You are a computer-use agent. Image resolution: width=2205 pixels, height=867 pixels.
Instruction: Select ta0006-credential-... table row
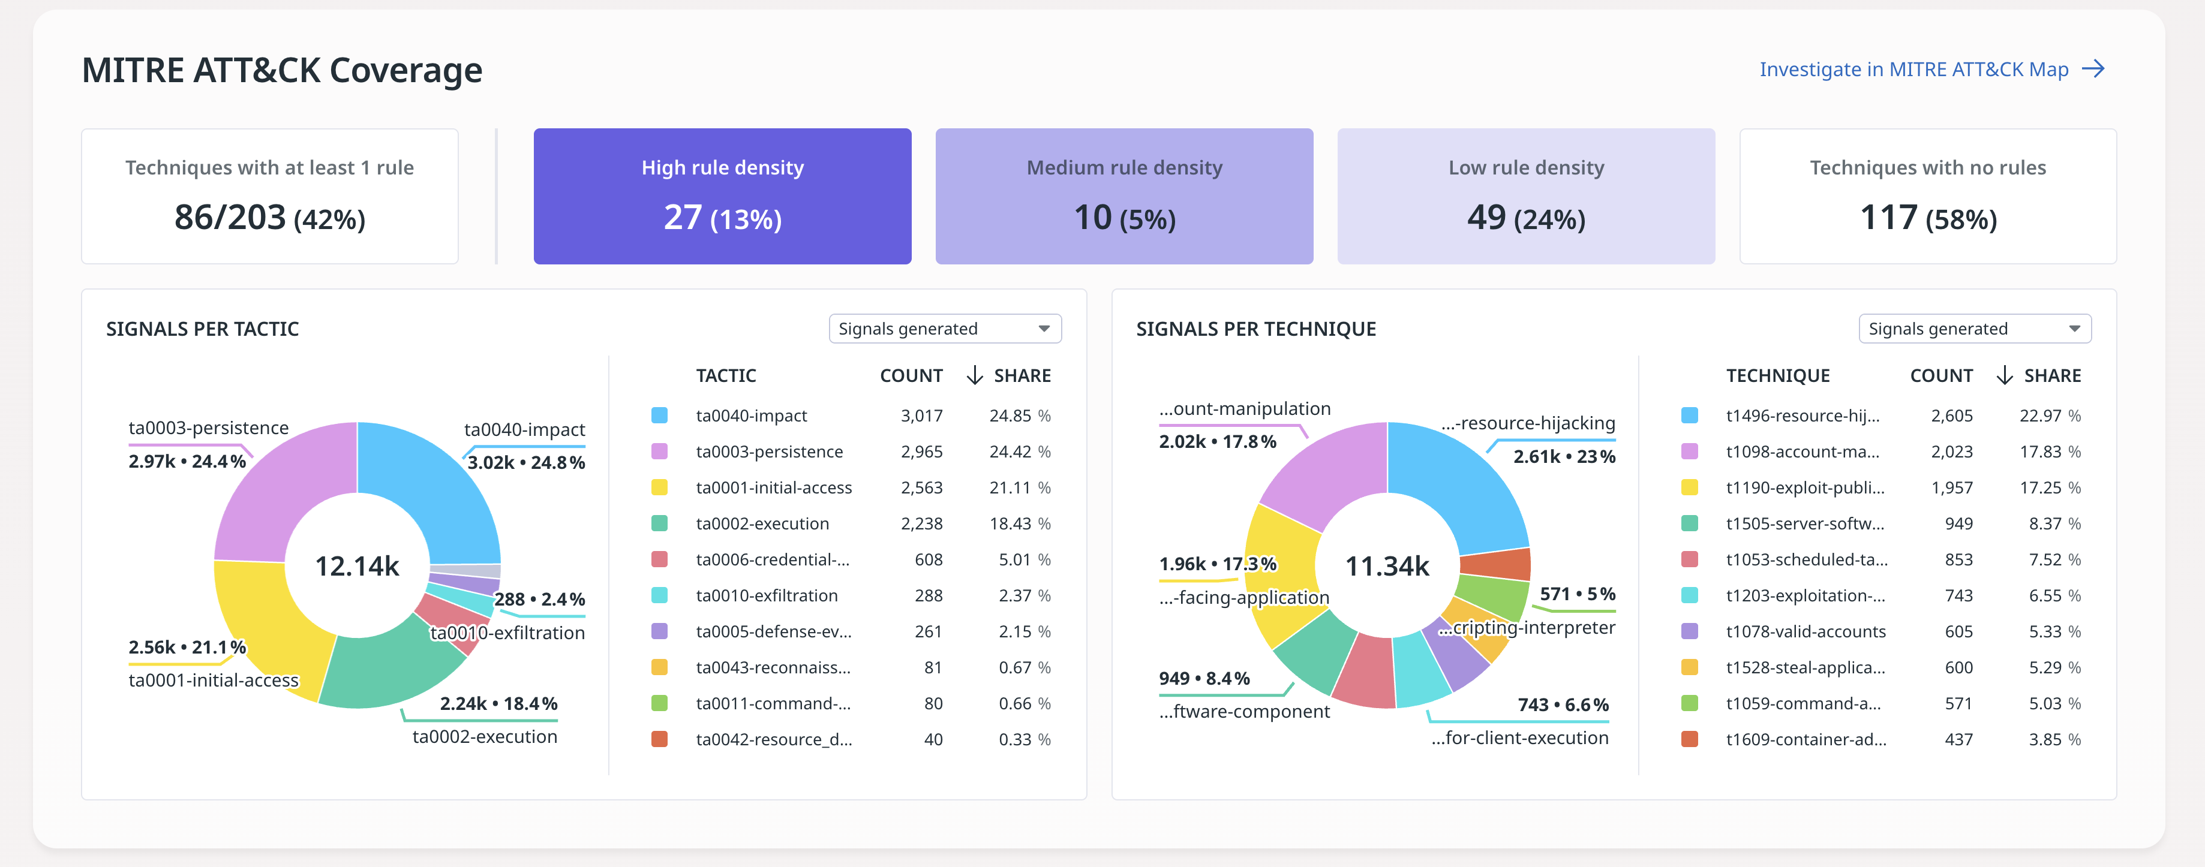851,559
